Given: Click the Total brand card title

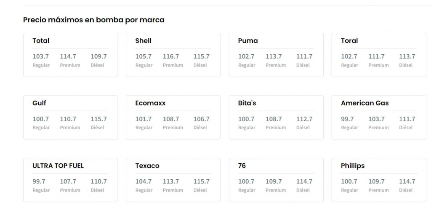Looking at the screenshot, I should (41, 41).
